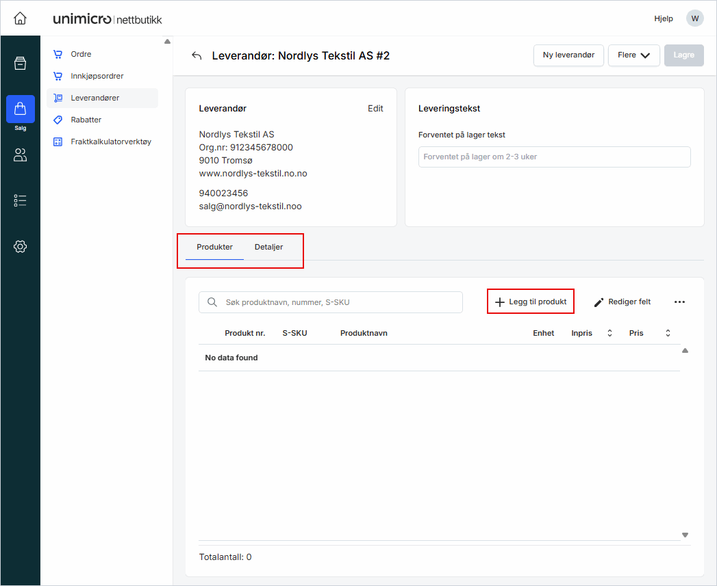Viewport: 717px width, 586px height.
Task: Click the W user avatar
Action: 695,18
